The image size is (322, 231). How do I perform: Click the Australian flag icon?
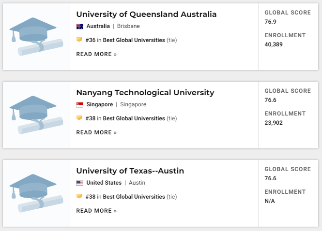[80, 27]
